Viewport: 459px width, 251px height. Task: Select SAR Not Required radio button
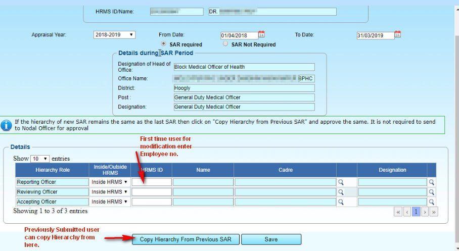pyautogui.click(x=225, y=43)
